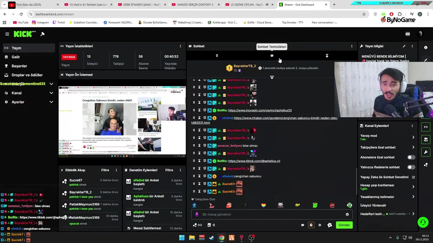Open the Twitch bookmark in bookmarks bar
Viewport: 433px width, 243px height.
coord(59,23)
